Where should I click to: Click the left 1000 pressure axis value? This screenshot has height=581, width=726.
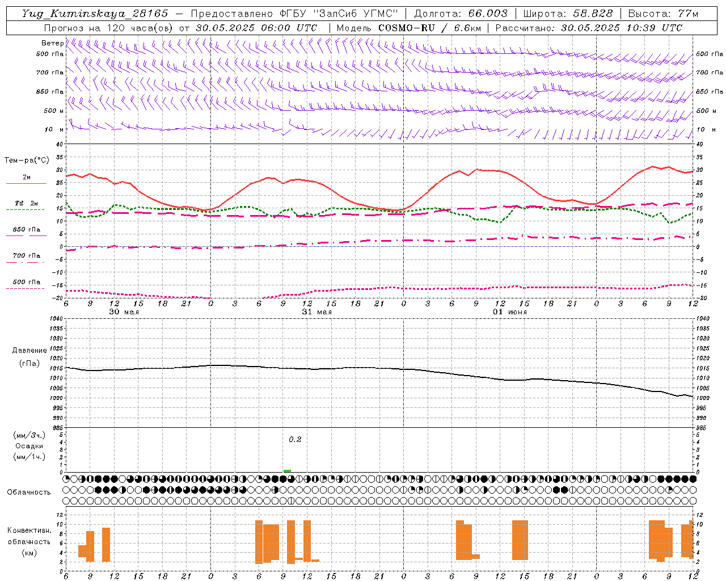56,398
